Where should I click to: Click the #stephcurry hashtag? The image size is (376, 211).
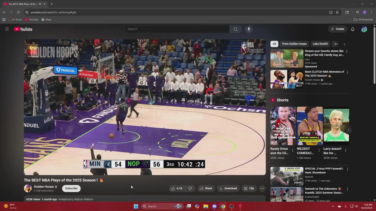click(x=66, y=199)
